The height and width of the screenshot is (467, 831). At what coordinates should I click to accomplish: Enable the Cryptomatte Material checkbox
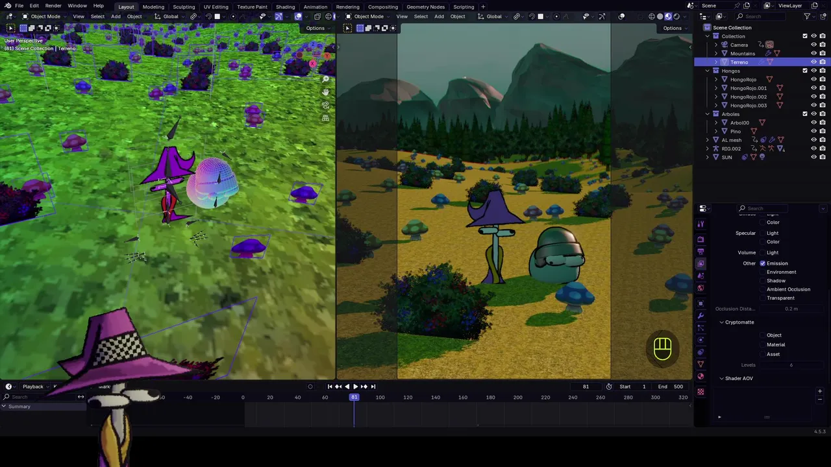point(762,344)
